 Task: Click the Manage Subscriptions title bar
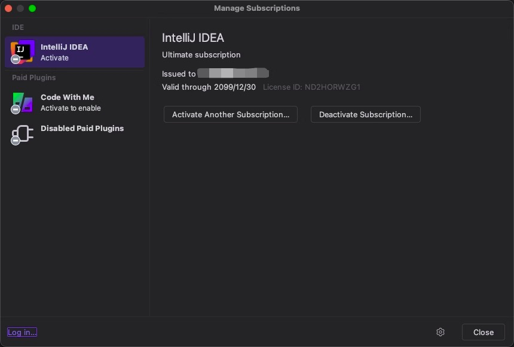(x=257, y=8)
